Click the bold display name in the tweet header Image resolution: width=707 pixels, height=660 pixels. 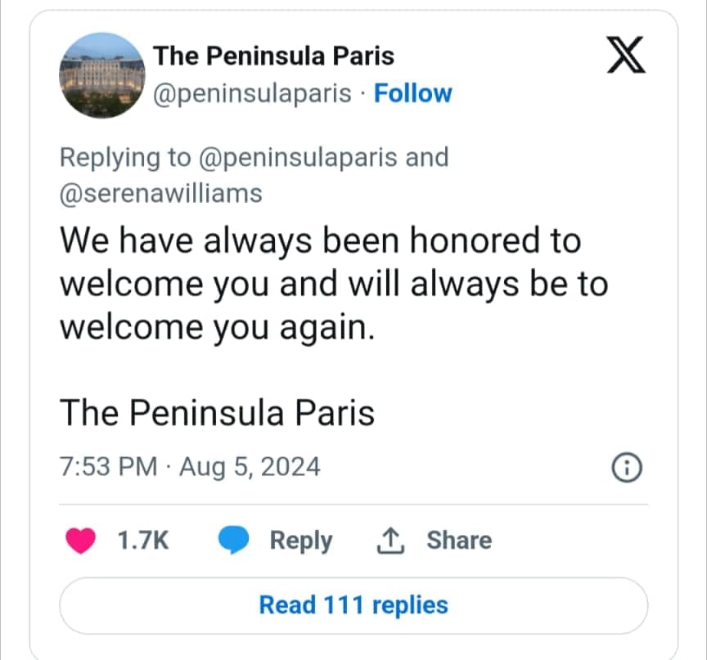(274, 56)
